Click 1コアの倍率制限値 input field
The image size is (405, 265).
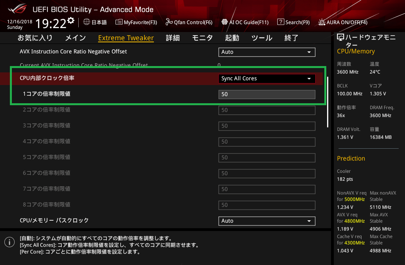tap(267, 94)
